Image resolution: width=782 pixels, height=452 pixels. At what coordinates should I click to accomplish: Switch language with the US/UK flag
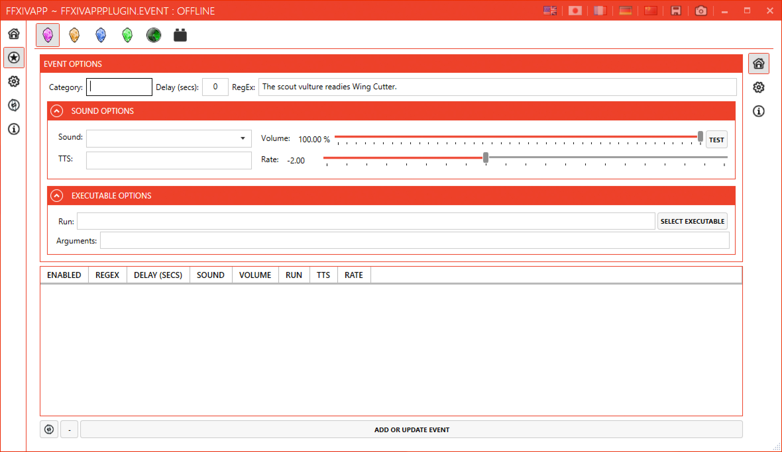click(550, 11)
